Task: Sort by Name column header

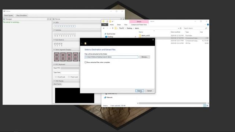Action: point(141,32)
